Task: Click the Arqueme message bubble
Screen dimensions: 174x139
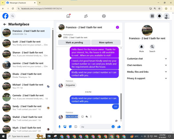Action: [70, 85]
